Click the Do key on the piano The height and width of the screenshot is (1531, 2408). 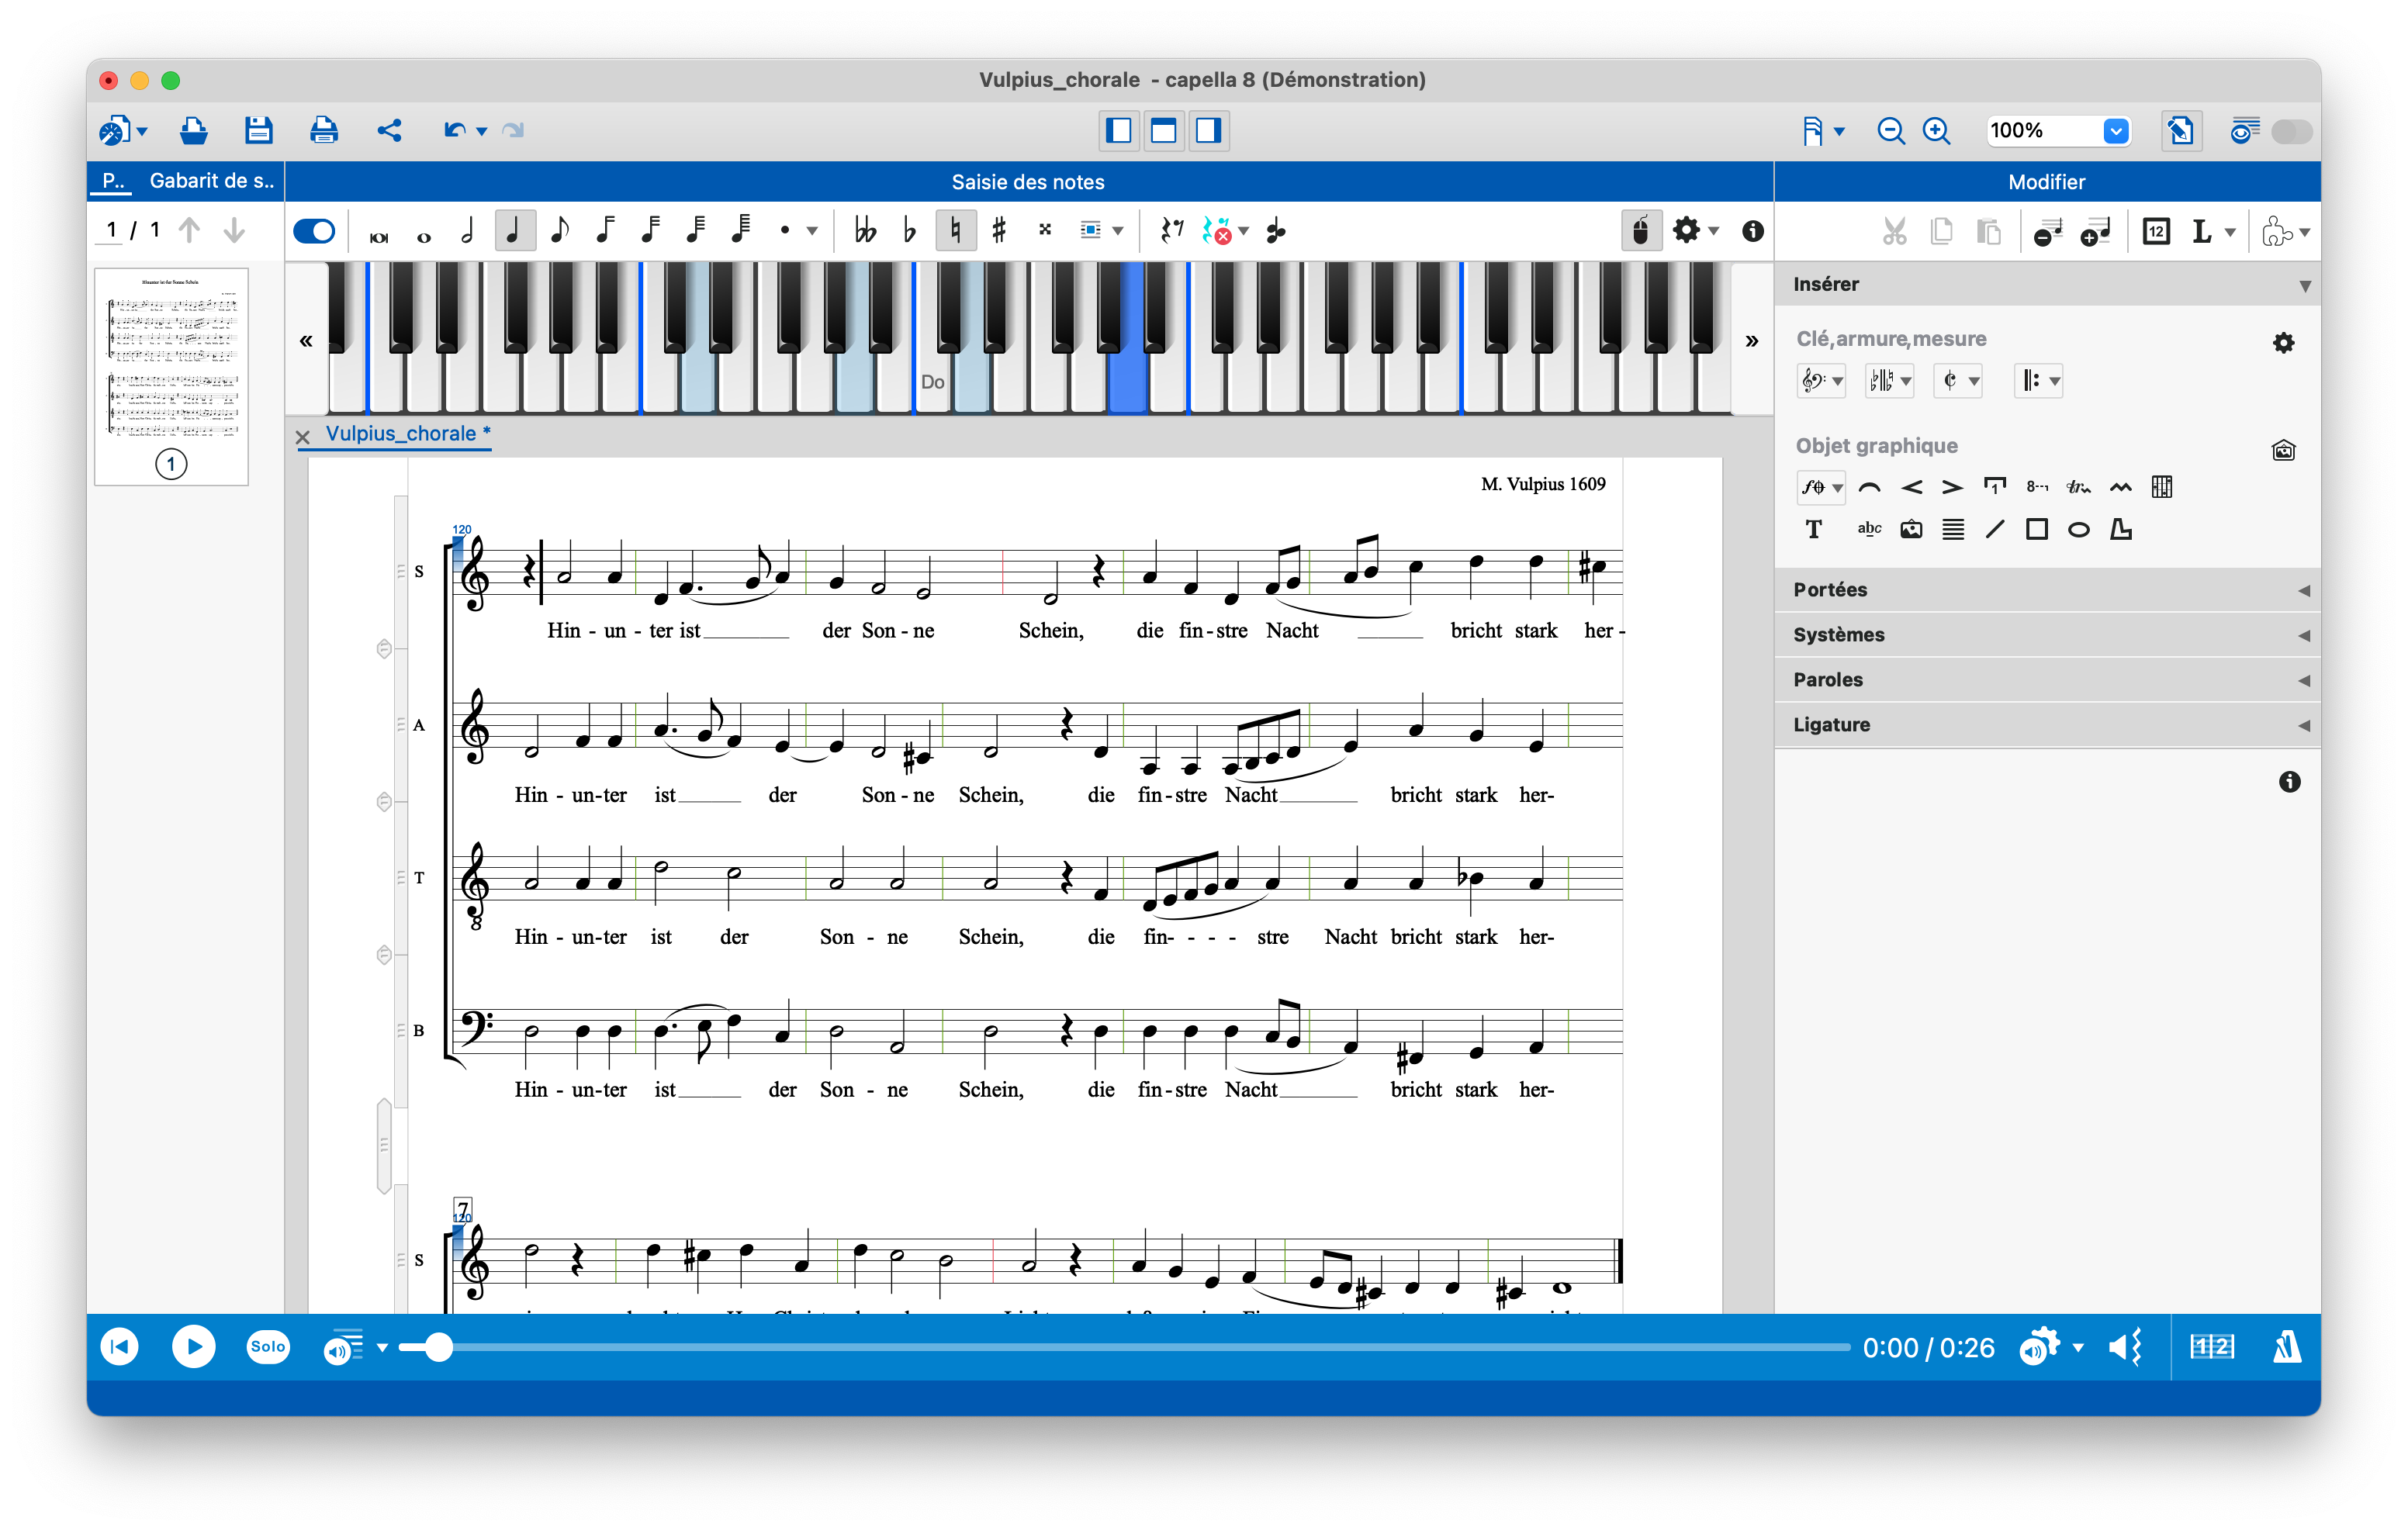coord(932,381)
